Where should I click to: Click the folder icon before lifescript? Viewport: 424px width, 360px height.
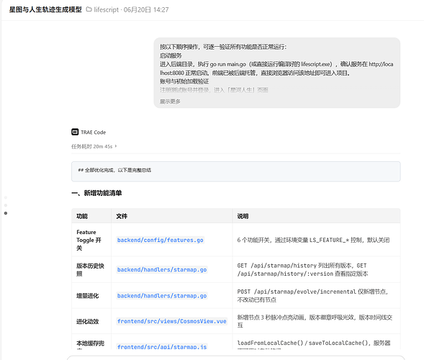tap(89, 9)
